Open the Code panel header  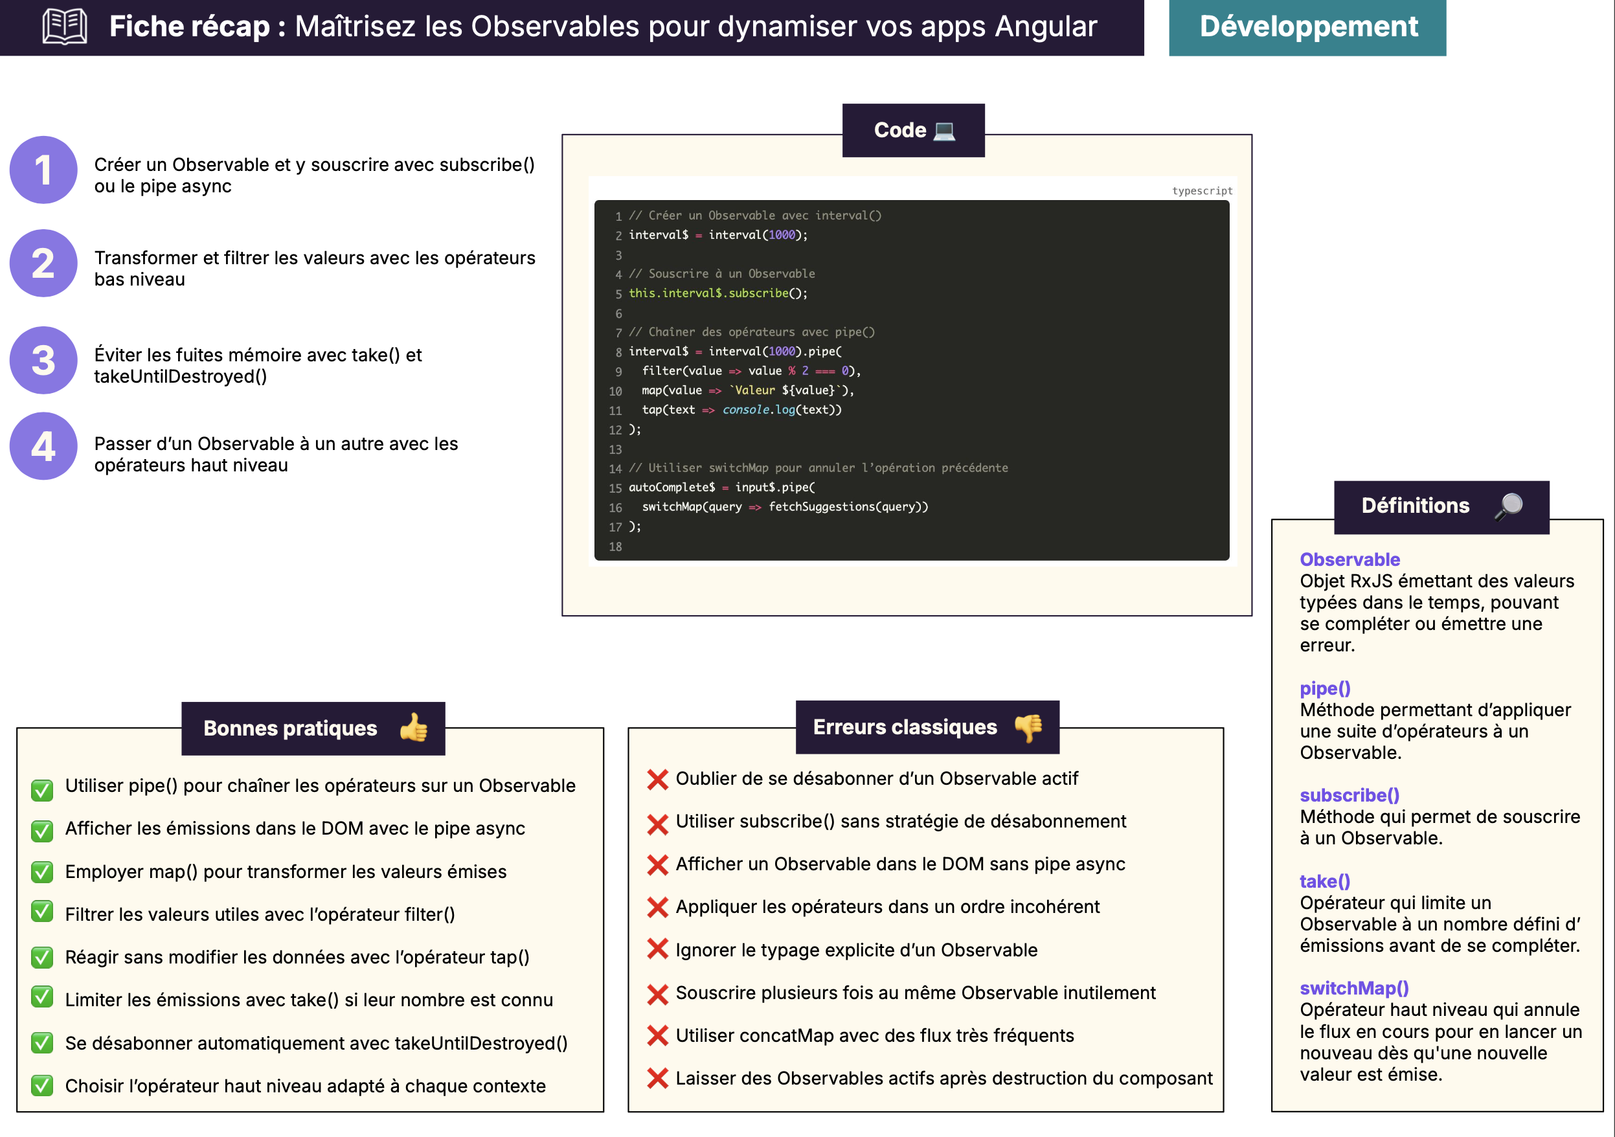(x=913, y=129)
